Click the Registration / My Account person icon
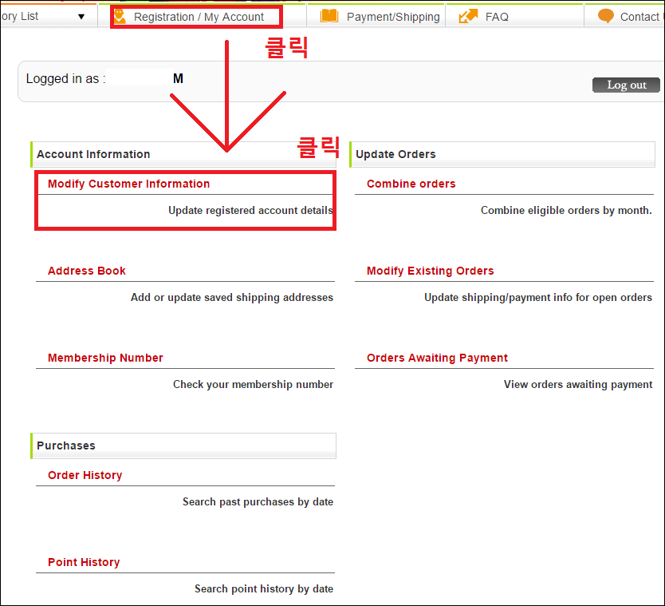Viewport: 665px width, 606px height. pos(120,16)
